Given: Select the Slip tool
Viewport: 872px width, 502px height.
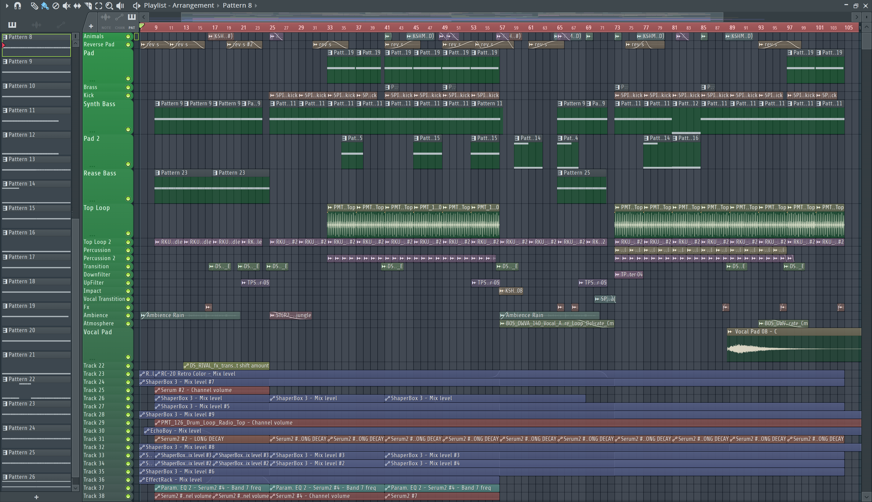Looking at the screenshot, I should 77,6.
